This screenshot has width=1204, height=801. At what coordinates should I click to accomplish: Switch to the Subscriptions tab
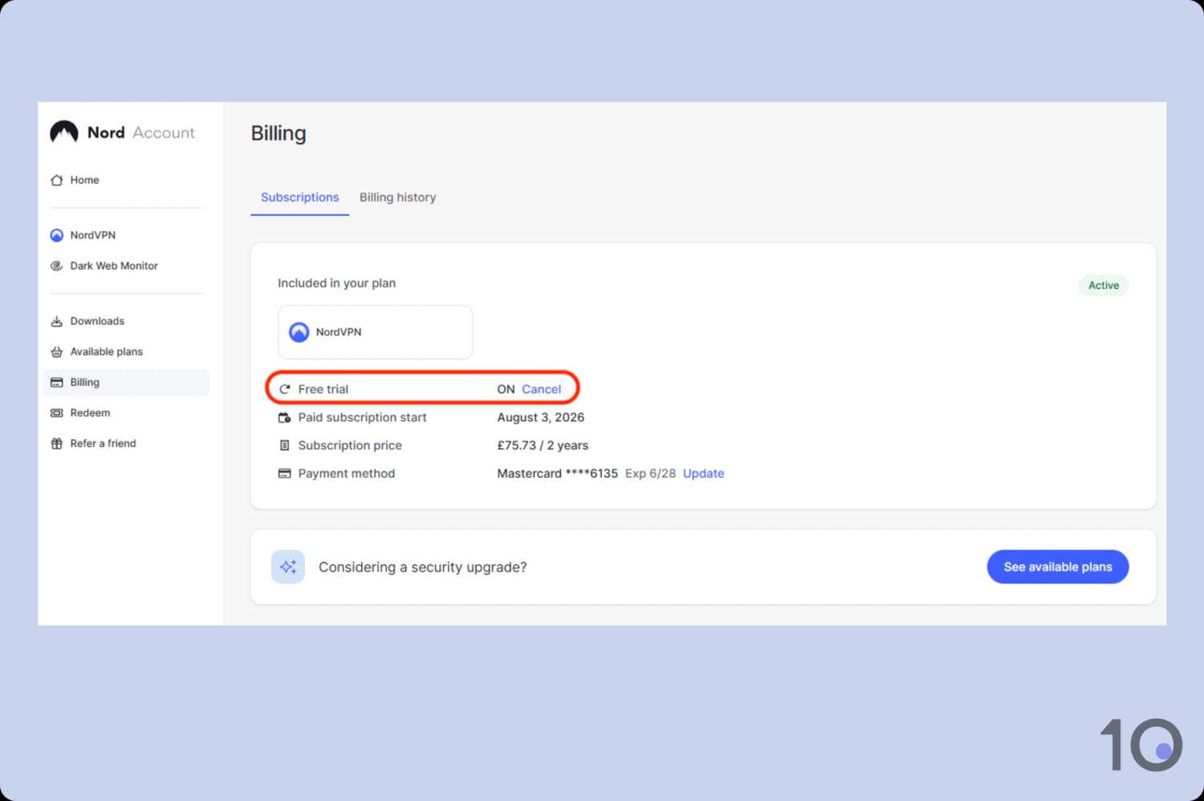click(299, 197)
